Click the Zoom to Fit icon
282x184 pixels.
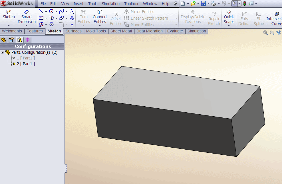[265, 33]
